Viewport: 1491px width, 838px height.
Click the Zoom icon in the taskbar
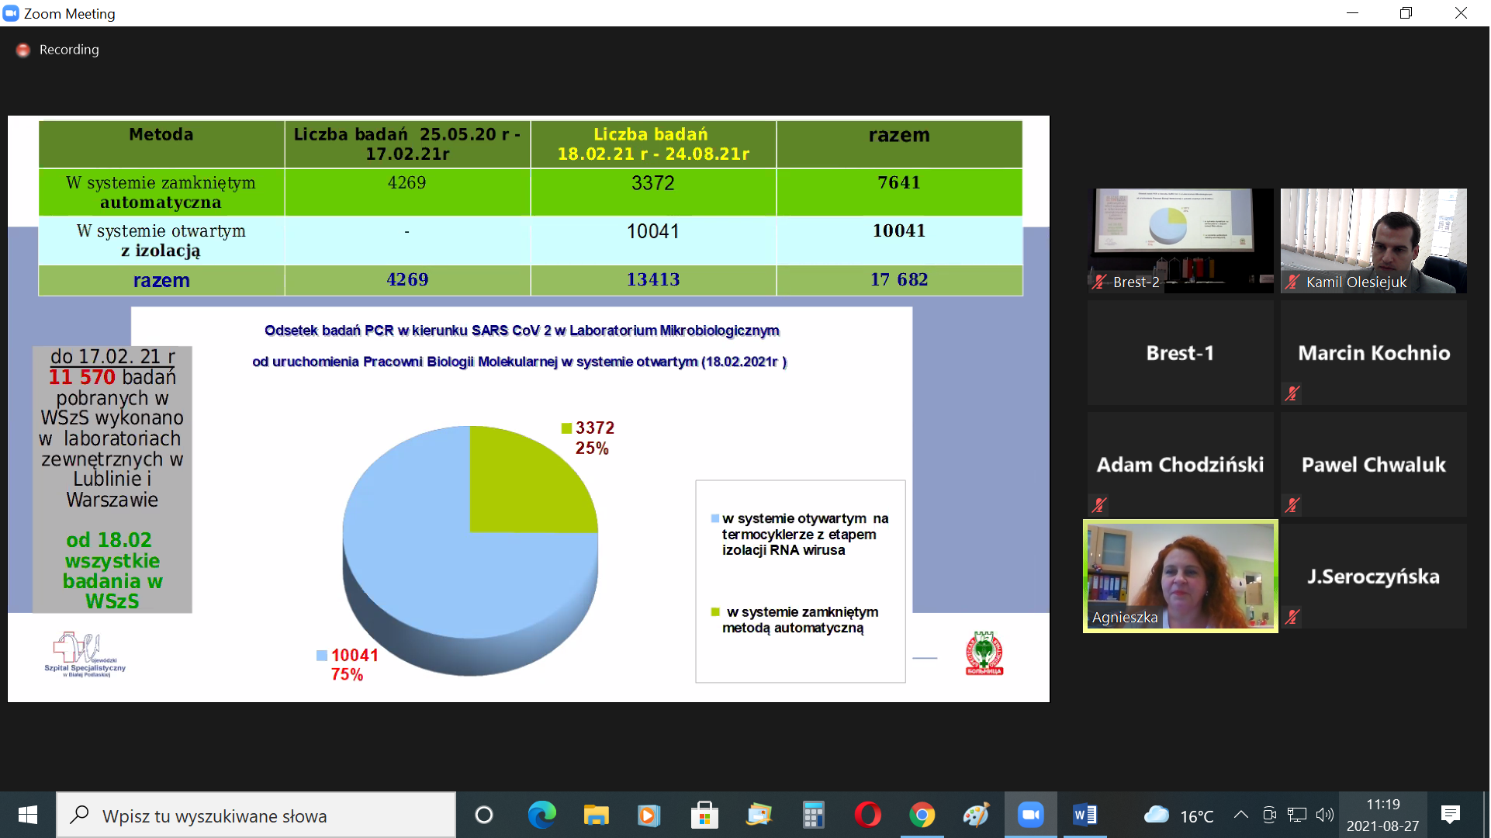[1030, 815]
